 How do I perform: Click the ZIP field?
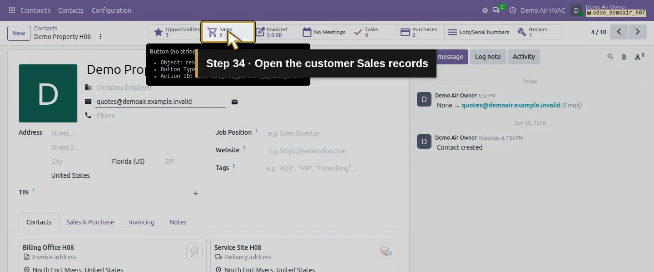pos(181,161)
